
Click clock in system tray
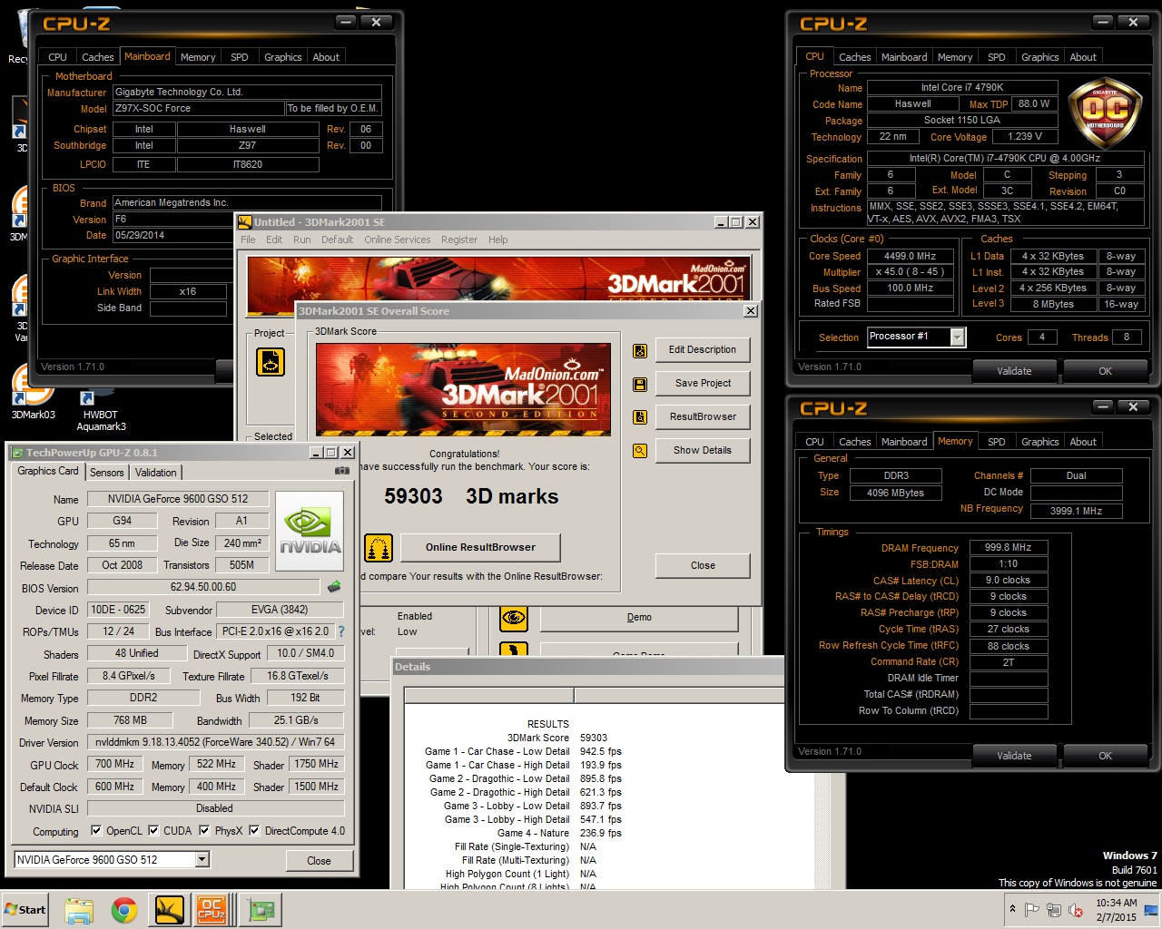tap(1116, 910)
